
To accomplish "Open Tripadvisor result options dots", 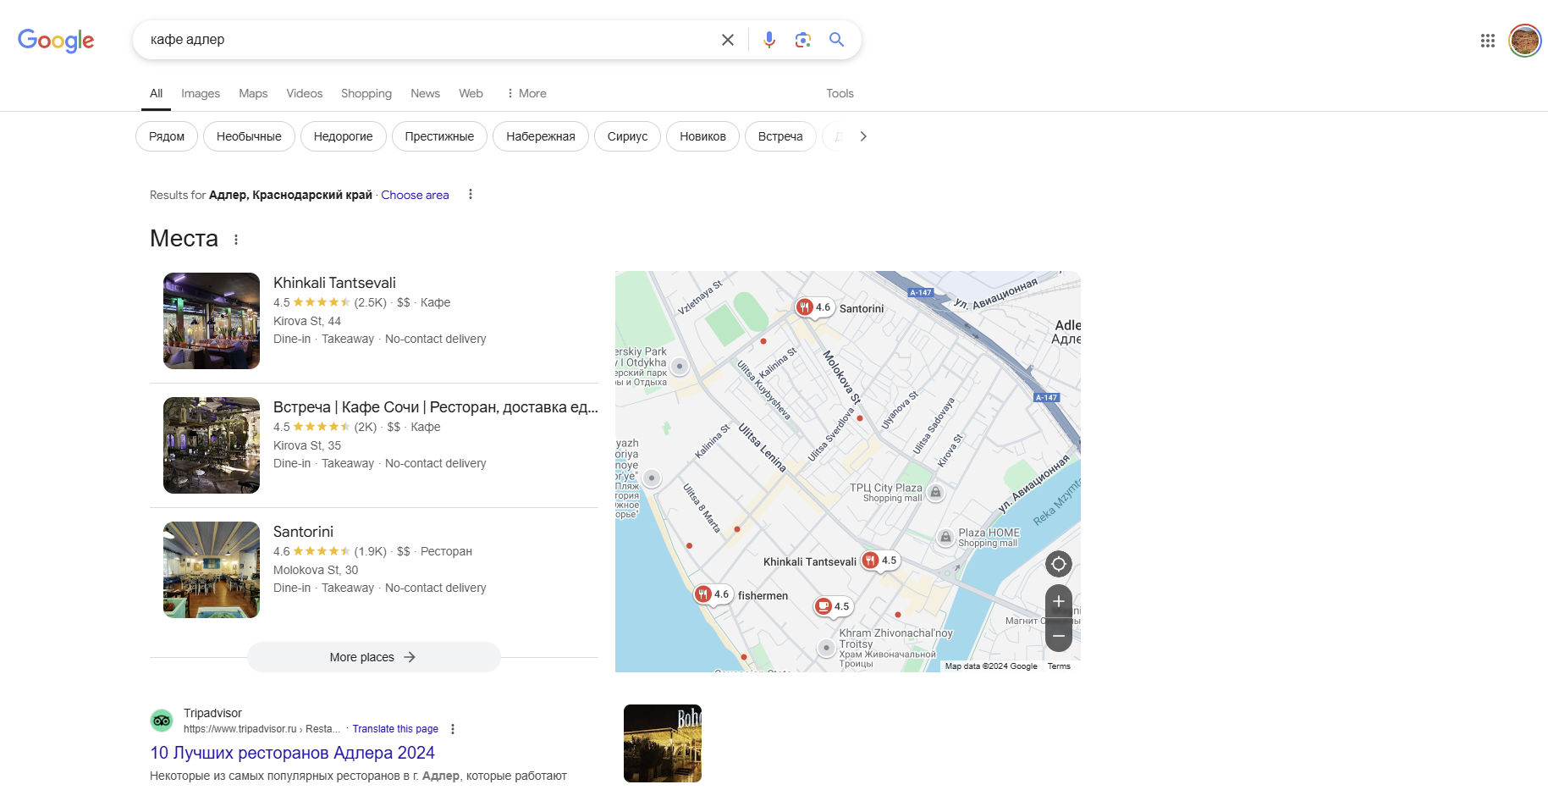I will tap(453, 729).
